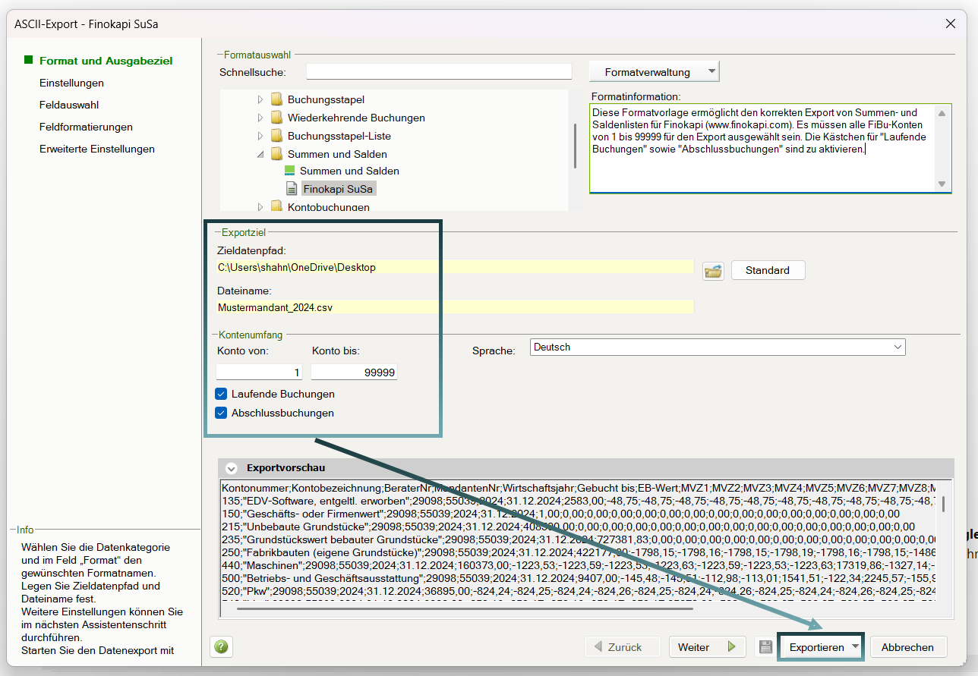Viewport: 978px width, 676px height.
Task: Click the green arrow icon on Weiter
Action: point(730,646)
